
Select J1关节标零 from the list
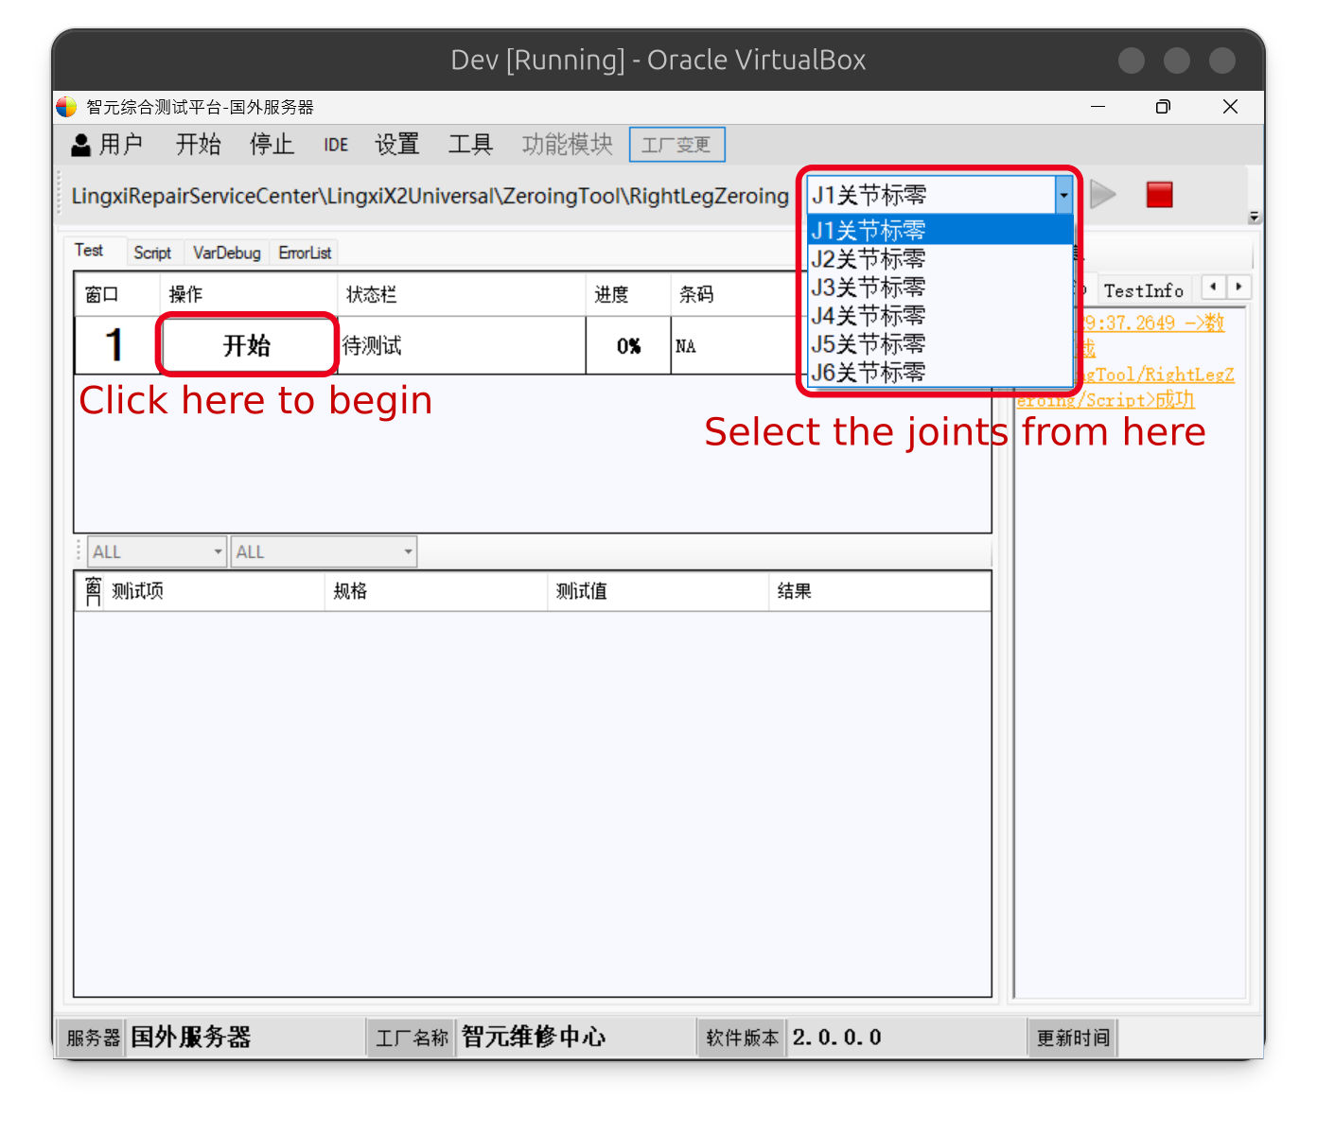(x=940, y=230)
